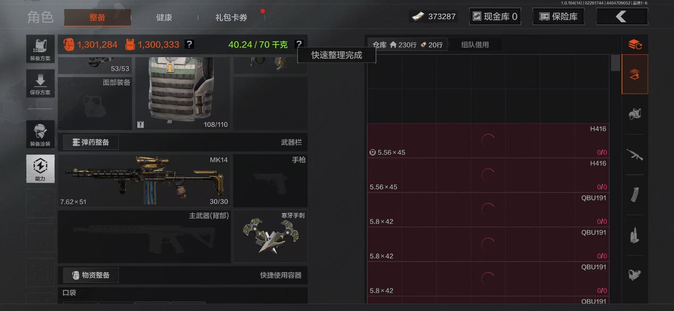Viewport: 674px width, 311px height.
Task: Filter warehouse by rifle weapons icon
Action: pyautogui.click(x=635, y=155)
